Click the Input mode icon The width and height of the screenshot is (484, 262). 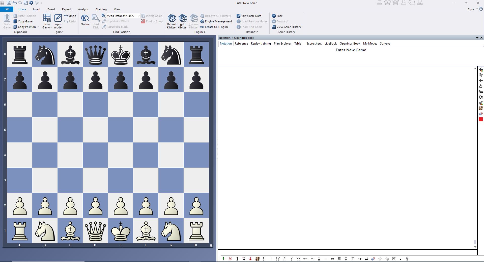(x=58, y=19)
